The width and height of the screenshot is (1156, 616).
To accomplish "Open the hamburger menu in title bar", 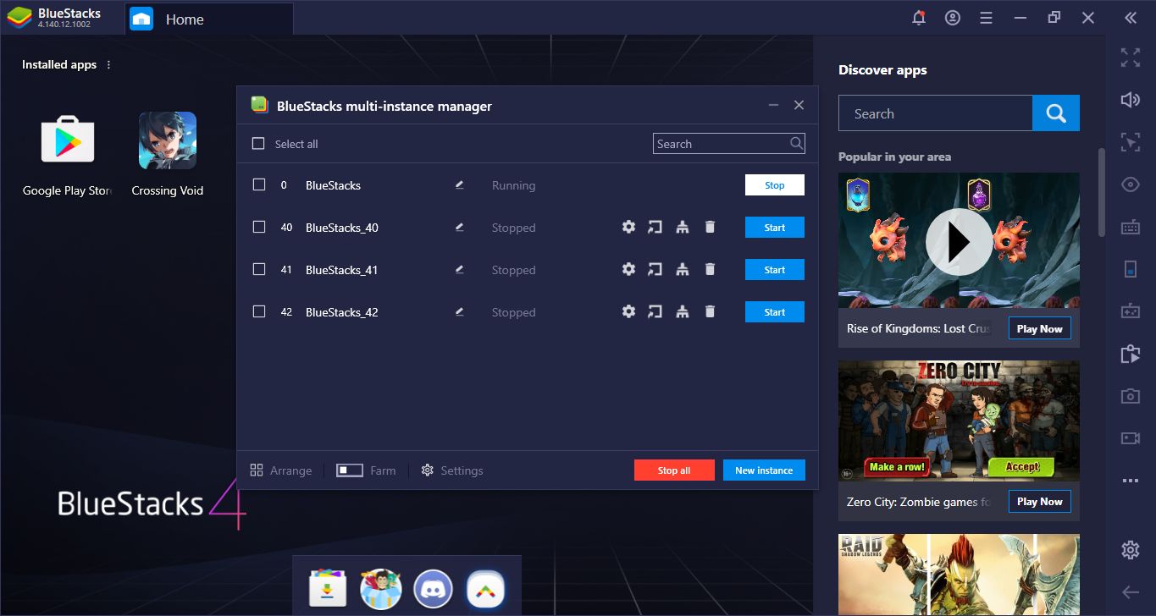I will pyautogui.click(x=986, y=18).
